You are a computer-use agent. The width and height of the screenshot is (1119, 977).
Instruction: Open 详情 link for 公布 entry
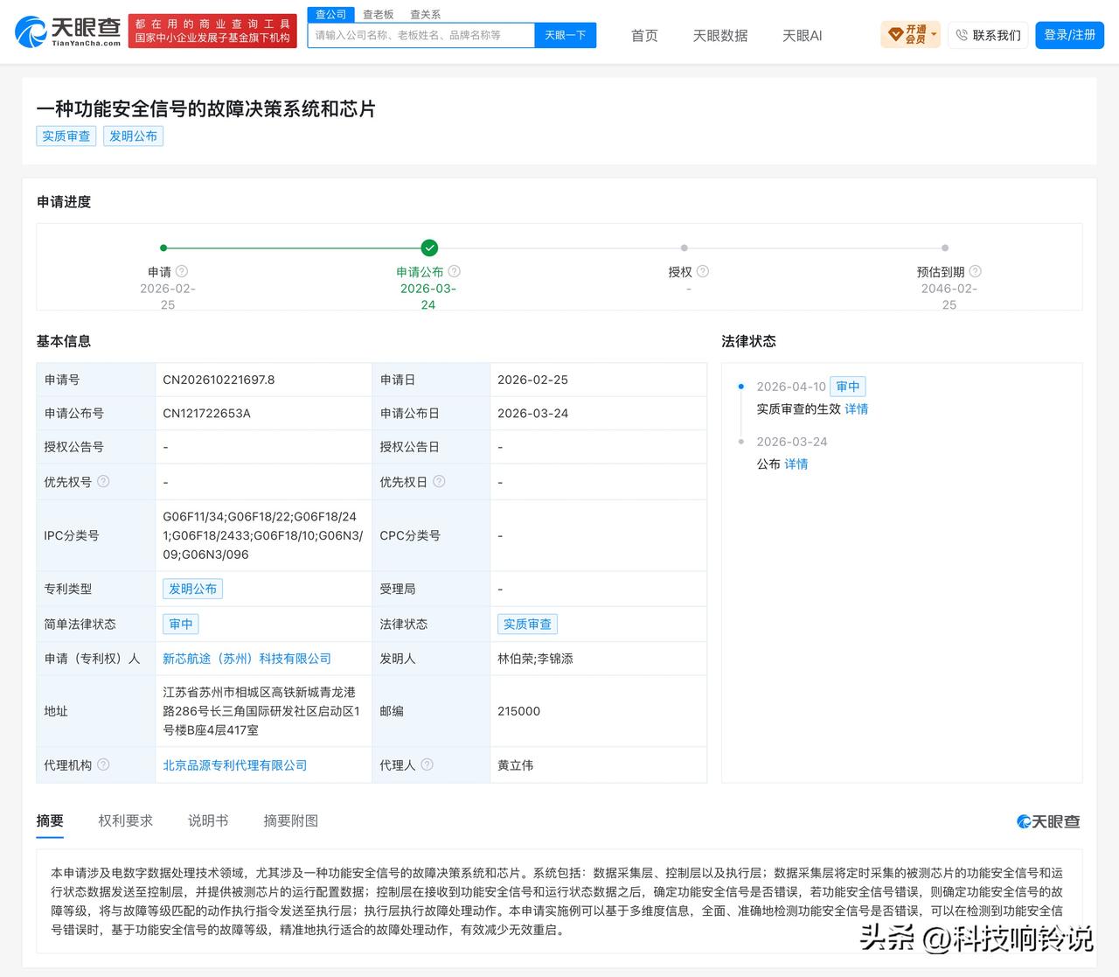[x=796, y=464]
